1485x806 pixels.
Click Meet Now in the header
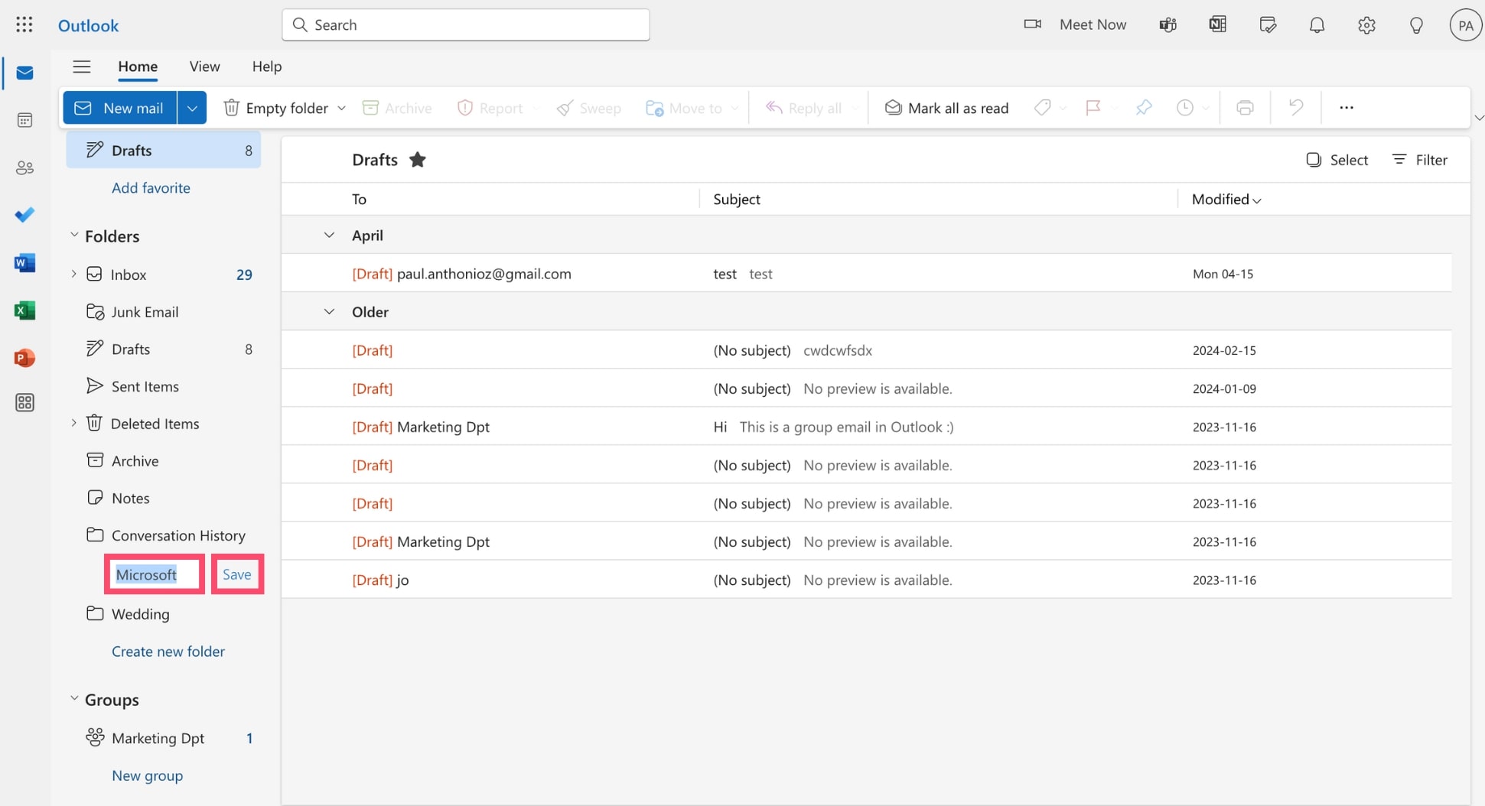tap(1075, 24)
